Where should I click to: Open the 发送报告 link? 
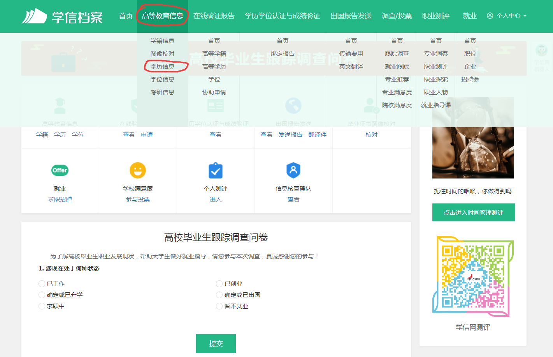[x=290, y=134]
